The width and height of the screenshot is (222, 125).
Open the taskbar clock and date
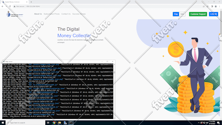tap(212, 123)
